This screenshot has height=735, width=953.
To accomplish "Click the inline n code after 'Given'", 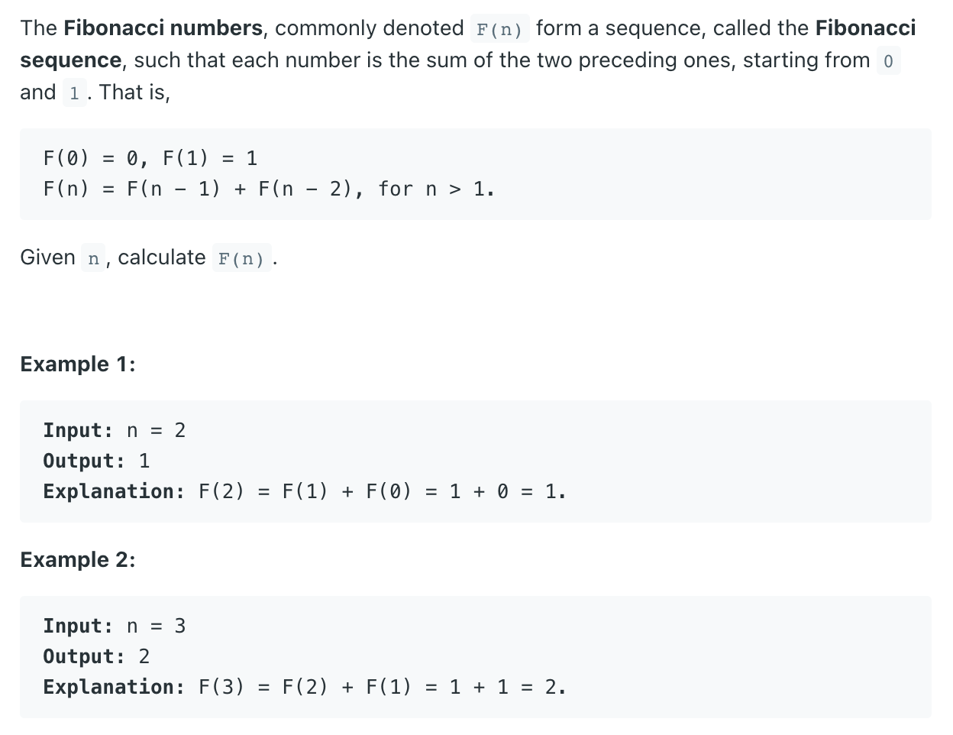I will (x=93, y=258).
